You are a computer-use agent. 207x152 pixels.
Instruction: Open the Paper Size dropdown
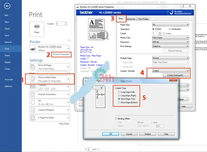[x=170, y=25]
